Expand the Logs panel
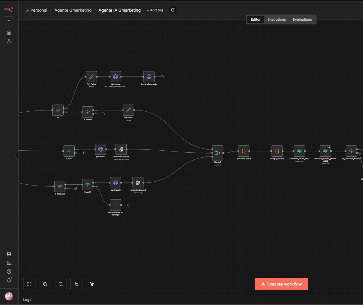 tap(27, 300)
